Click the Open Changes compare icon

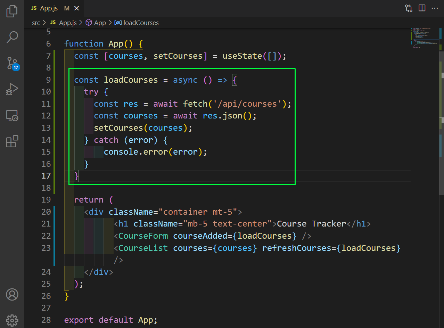click(x=409, y=8)
